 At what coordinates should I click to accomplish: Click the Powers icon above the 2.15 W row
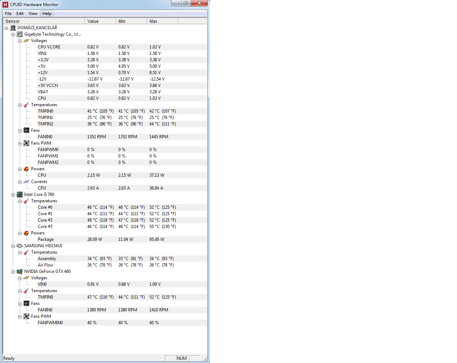pyautogui.click(x=26, y=169)
